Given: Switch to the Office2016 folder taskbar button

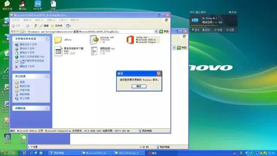Looking at the screenshot, I should click(x=129, y=153).
